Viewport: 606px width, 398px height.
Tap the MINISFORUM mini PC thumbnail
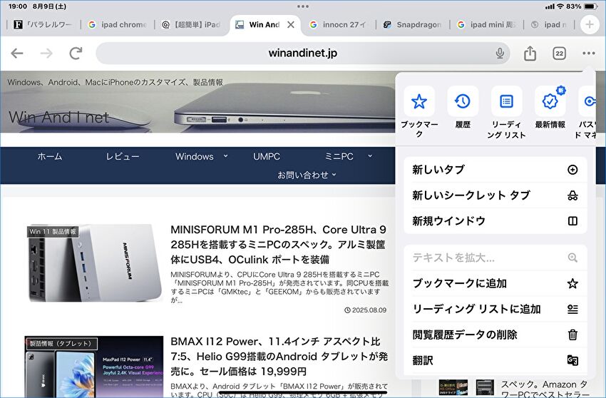pos(94,263)
